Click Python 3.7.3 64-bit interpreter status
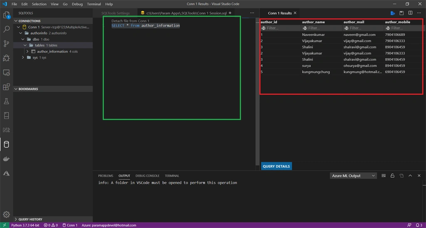This screenshot has width=426, height=228. (25, 225)
